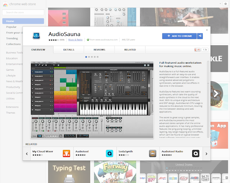Image resolution: width=230 pixels, height=183 pixels.
Task: Click the 449,720 users text
Action: pos(128,40)
